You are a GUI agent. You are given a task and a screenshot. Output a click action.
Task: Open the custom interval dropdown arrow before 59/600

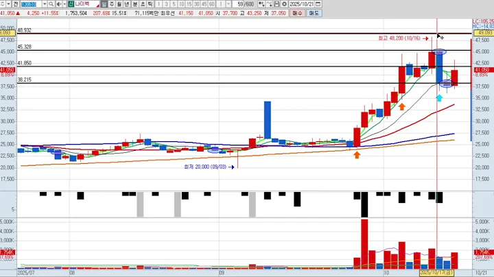[x=228, y=4]
